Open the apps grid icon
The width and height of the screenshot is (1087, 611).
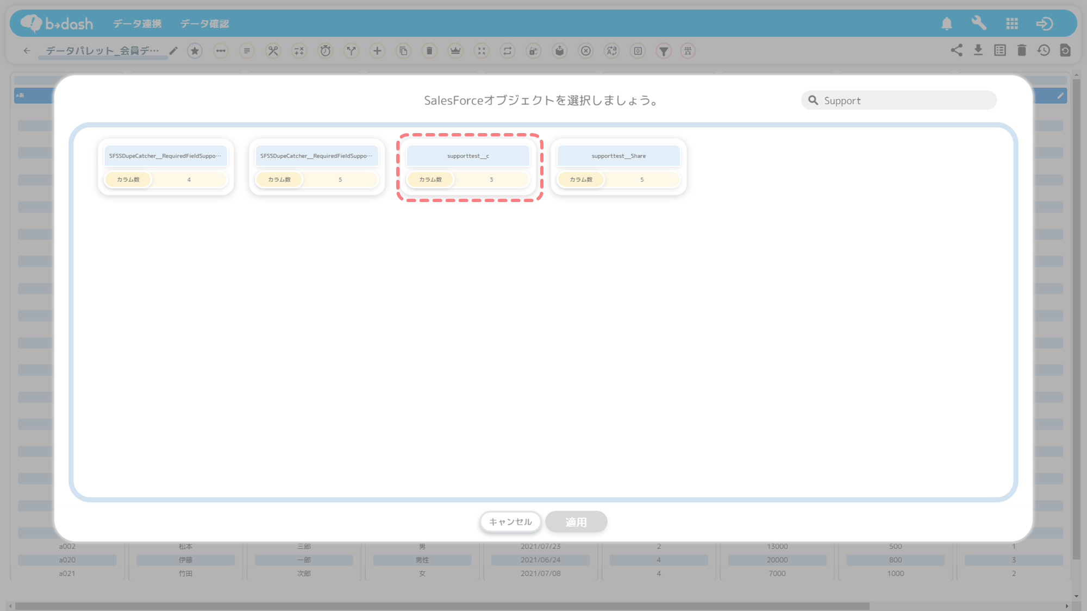click(x=1012, y=23)
